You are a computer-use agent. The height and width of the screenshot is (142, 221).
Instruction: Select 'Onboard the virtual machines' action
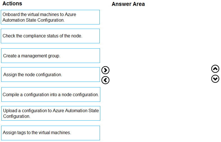(x=50, y=17)
